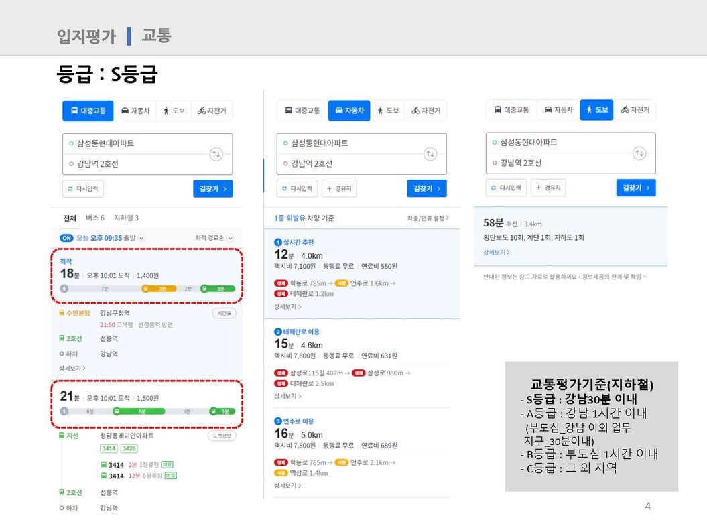Select bus 3414 arriving in 2분

point(137,464)
